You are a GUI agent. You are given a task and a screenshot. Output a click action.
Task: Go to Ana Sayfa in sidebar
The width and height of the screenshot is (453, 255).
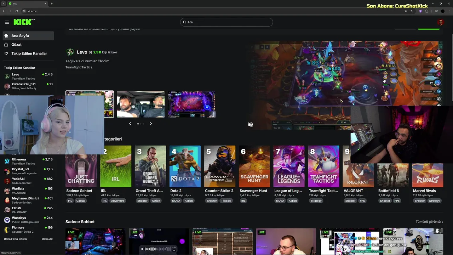pyautogui.click(x=28, y=36)
